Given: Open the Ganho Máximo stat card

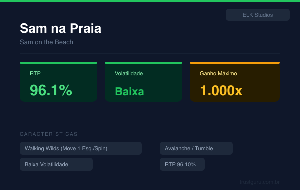Looking at the screenshot, I should (235, 82).
